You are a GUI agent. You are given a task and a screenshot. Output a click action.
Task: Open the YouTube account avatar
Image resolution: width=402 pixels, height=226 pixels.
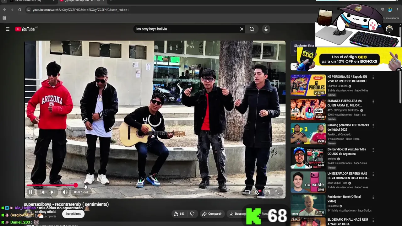click(x=389, y=29)
